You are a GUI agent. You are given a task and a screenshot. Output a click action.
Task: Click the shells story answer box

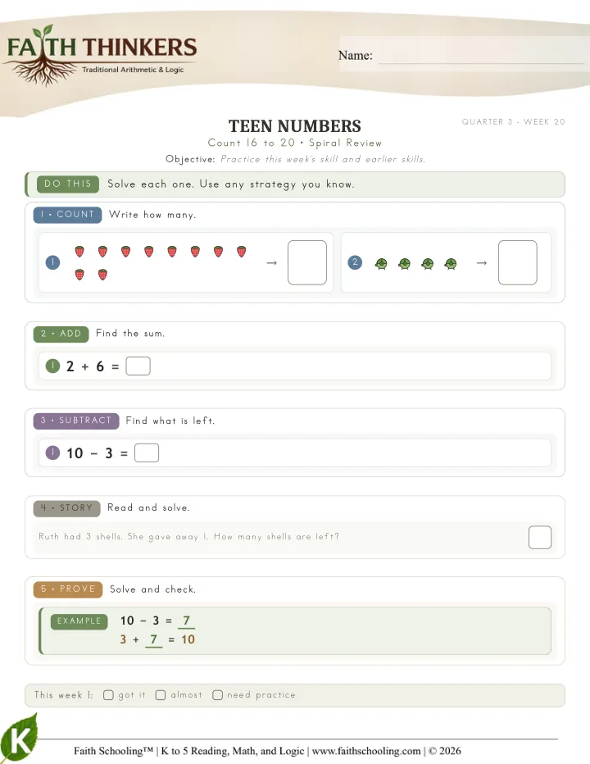(x=540, y=538)
